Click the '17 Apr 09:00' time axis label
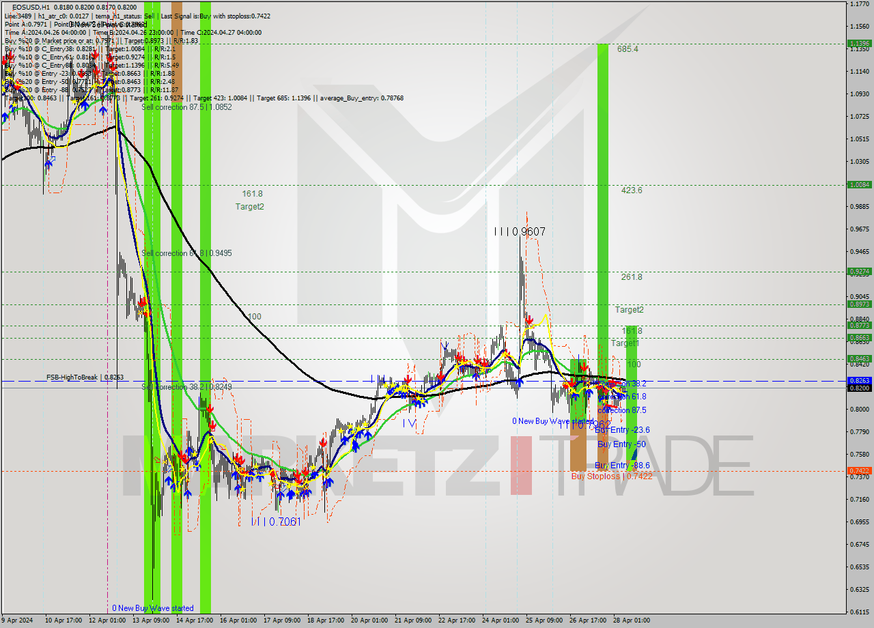Screen dimensions: 874x628 click(x=282, y=620)
